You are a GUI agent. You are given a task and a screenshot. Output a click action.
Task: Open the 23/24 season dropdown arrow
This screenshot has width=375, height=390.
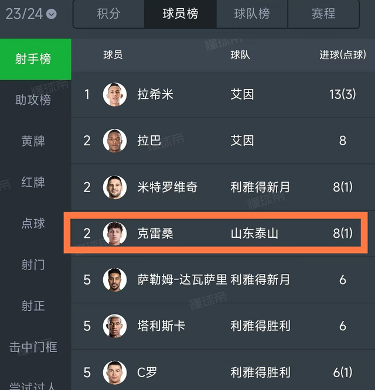point(52,13)
